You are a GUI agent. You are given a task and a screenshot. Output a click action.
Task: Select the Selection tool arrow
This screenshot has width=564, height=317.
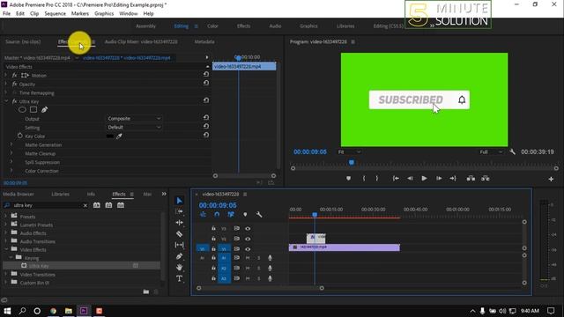tap(179, 201)
